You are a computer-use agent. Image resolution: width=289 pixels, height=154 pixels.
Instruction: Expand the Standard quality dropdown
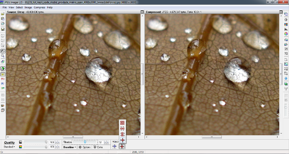[10, 147]
